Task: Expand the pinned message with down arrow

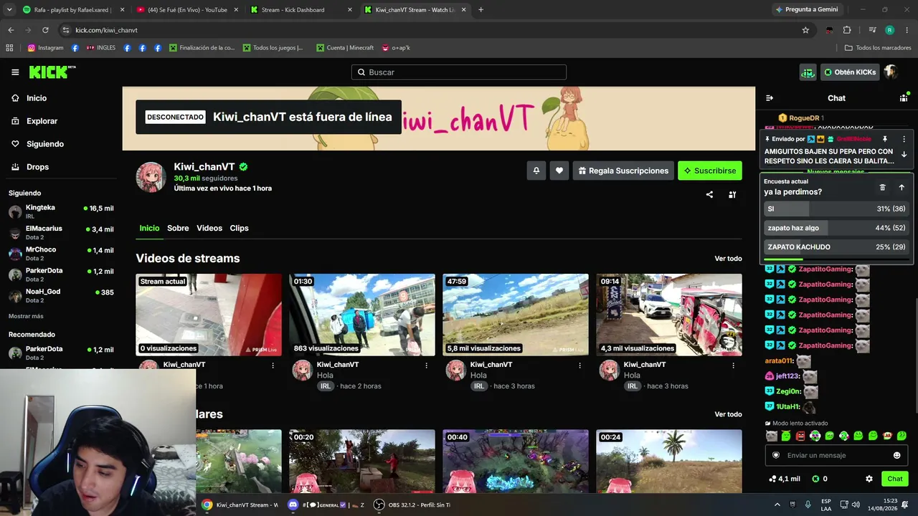Action: tap(904, 154)
